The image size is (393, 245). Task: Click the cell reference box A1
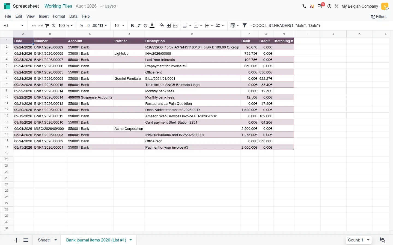(x=14, y=26)
